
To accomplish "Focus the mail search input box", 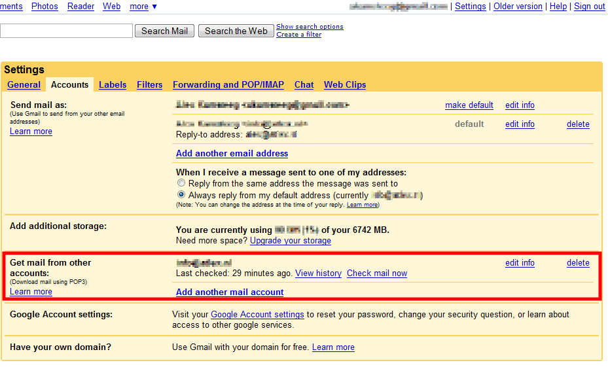I will click(66, 31).
